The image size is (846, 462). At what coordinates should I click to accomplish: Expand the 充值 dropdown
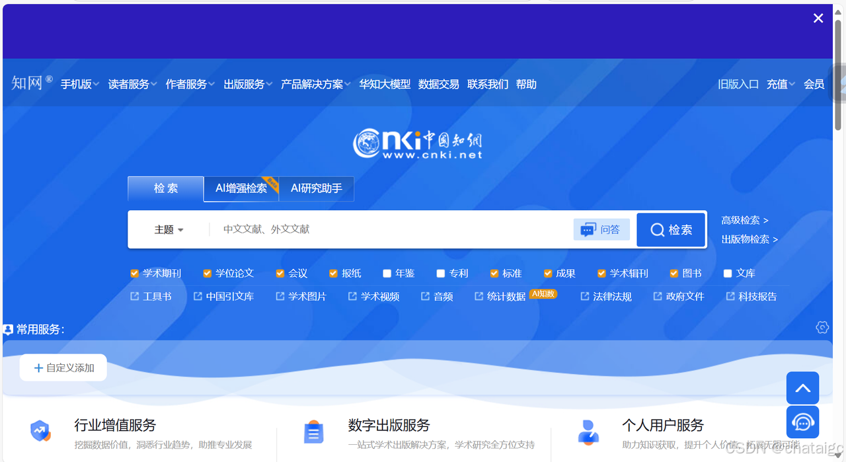[781, 84]
